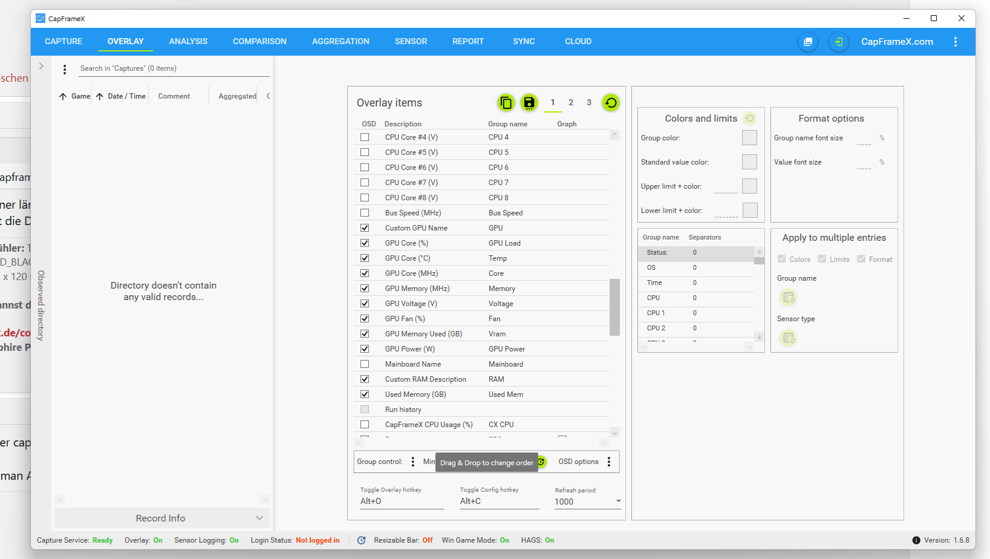Viewport: 990px width, 559px height.
Task: Open the OSD options three-dot menu
Action: click(609, 462)
